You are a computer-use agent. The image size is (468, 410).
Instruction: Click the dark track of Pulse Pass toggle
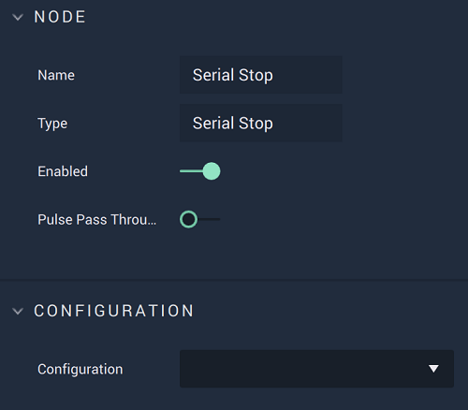[209, 219]
